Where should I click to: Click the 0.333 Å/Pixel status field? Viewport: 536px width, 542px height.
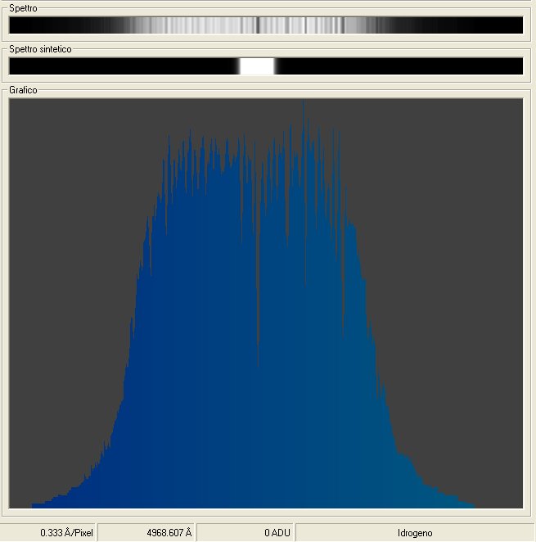[49, 533]
